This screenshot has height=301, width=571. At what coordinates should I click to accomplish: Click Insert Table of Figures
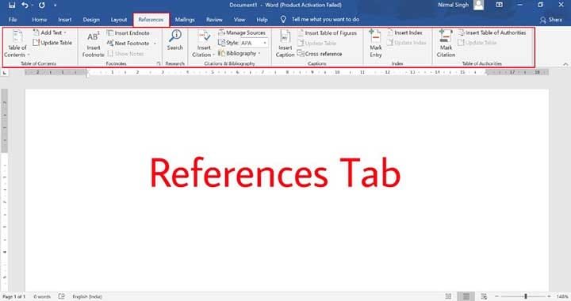point(327,32)
